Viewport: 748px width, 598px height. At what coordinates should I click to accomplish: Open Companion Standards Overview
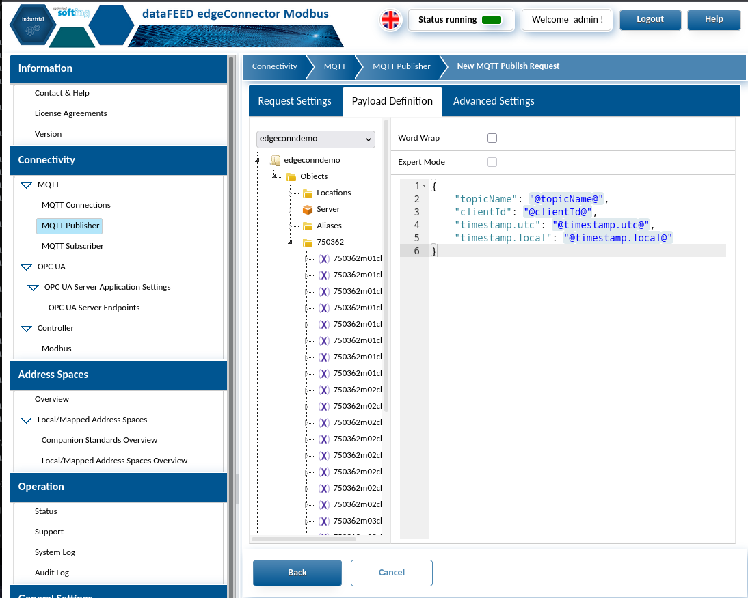(99, 440)
